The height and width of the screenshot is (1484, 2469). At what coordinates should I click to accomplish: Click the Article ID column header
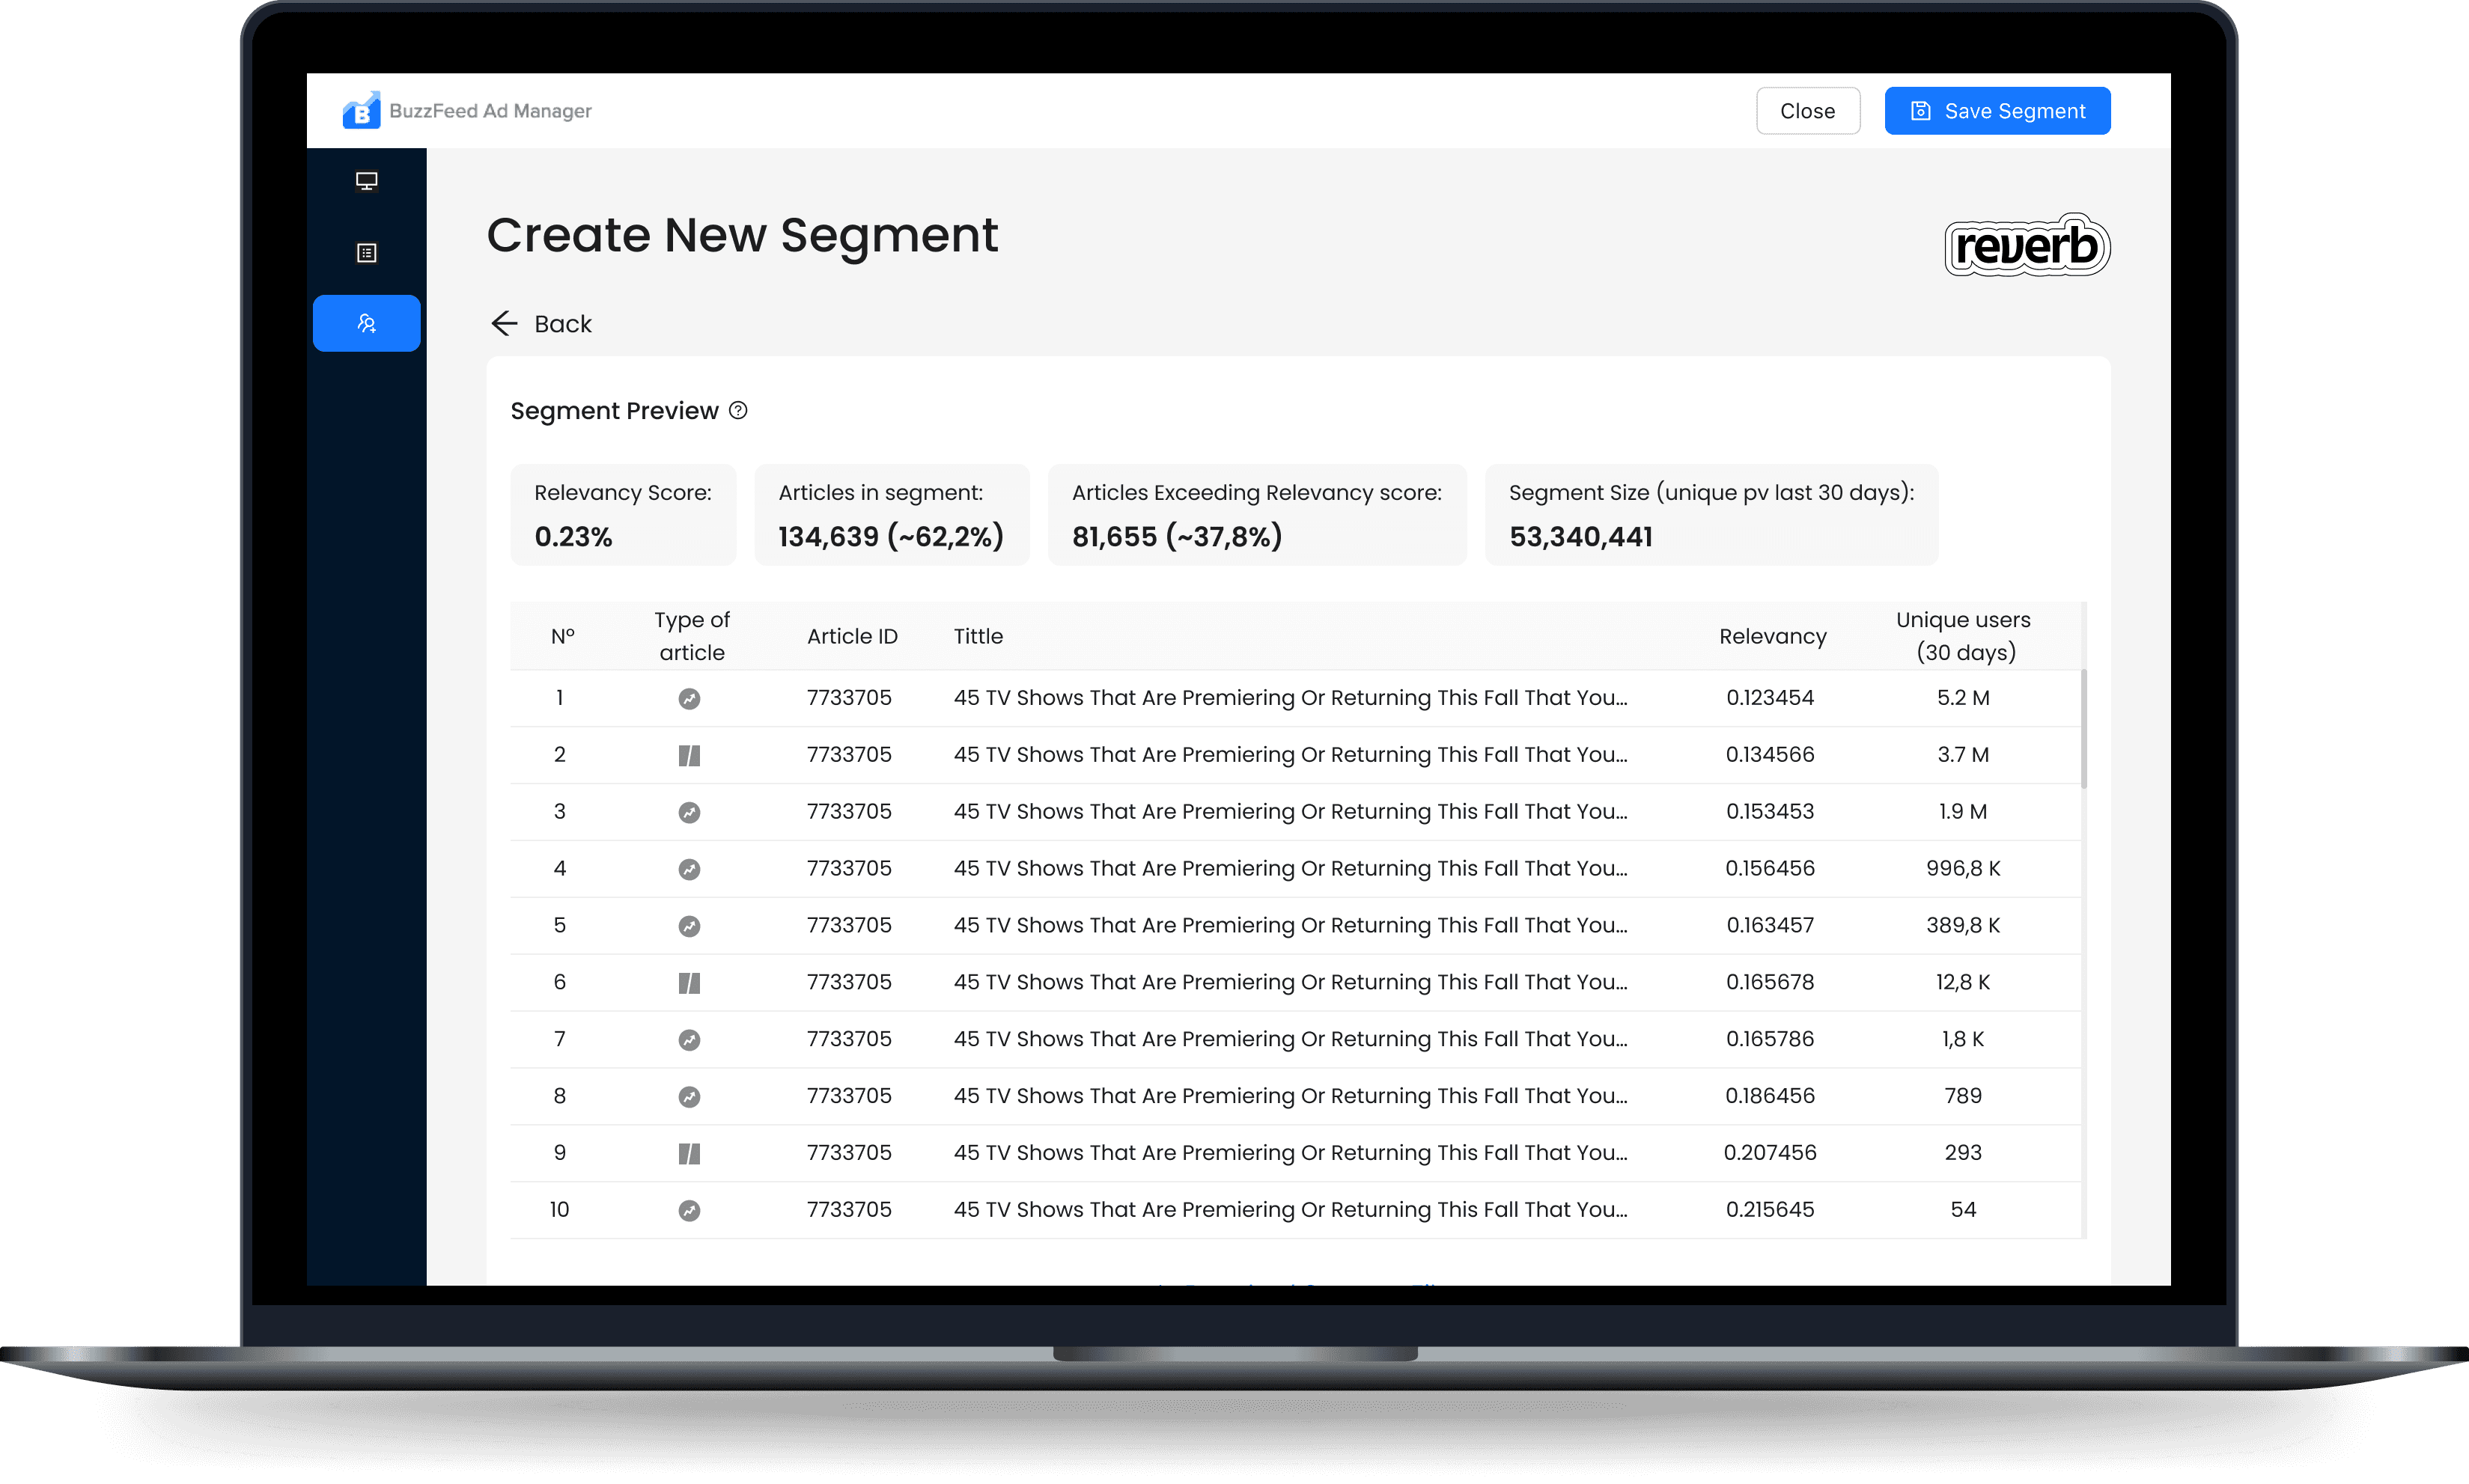click(x=851, y=636)
